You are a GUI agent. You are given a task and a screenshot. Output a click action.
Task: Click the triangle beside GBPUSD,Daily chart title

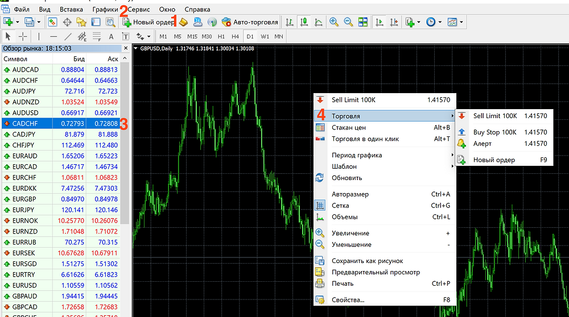click(x=136, y=48)
